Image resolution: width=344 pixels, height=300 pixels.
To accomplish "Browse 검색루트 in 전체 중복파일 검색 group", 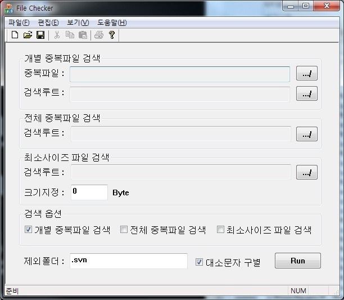I will [307, 134].
